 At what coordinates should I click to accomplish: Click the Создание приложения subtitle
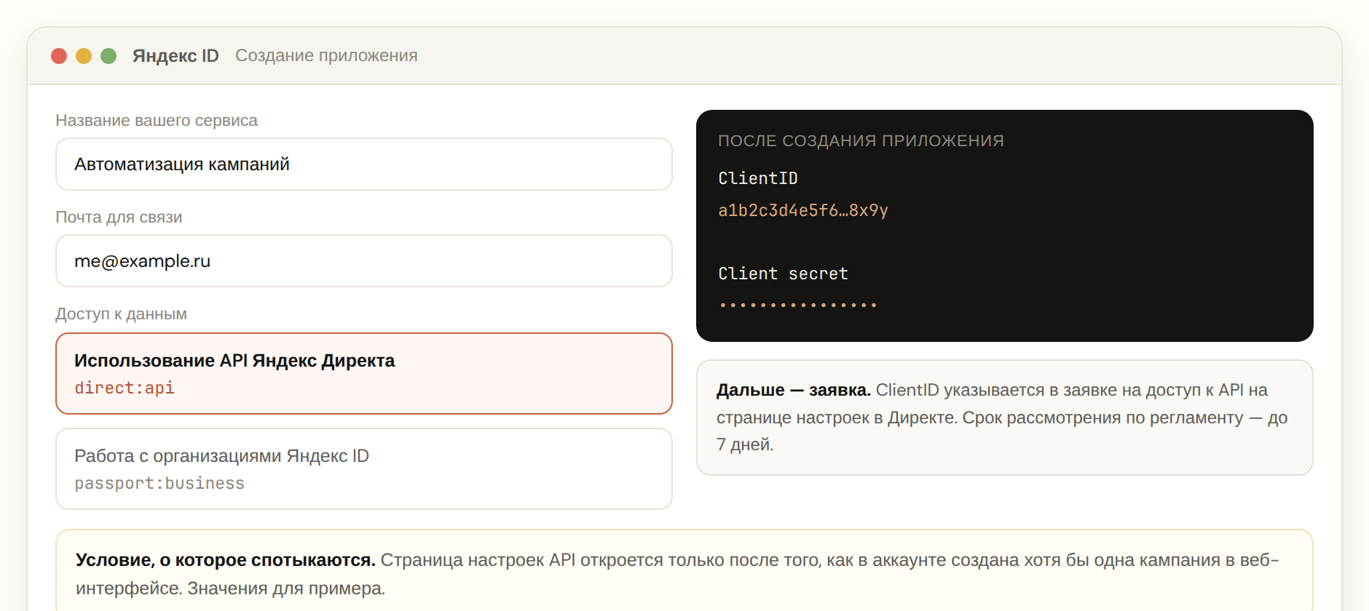pyautogui.click(x=326, y=56)
